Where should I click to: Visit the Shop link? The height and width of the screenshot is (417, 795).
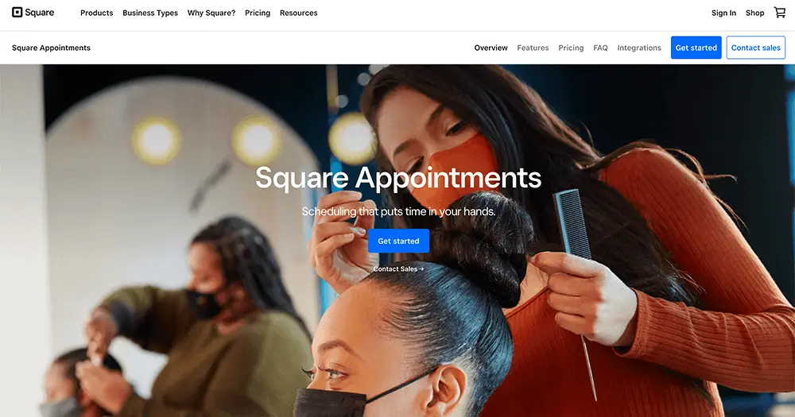[x=754, y=14]
